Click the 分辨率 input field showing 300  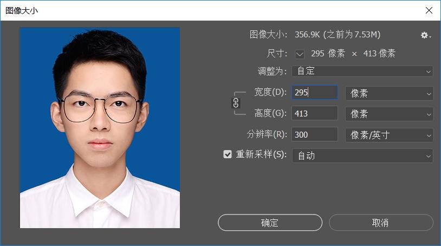point(314,135)
